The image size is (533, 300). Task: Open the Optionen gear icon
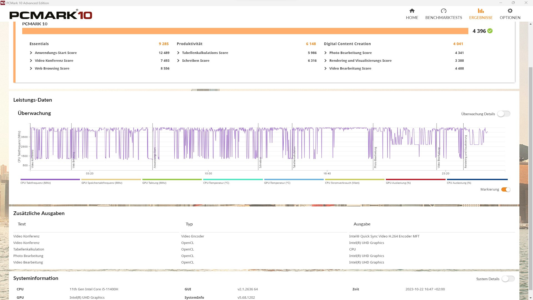click(510, 11)
